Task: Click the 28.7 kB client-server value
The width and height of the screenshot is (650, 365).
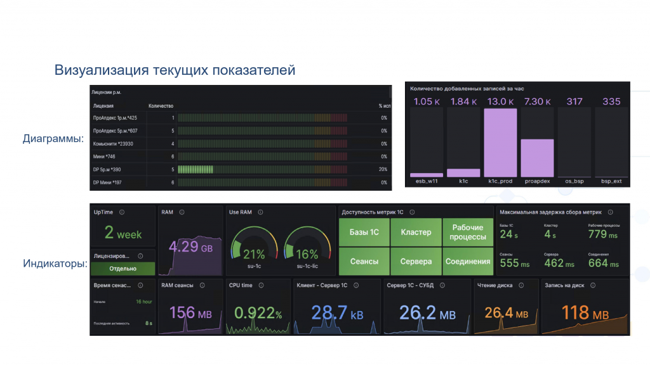Action: pyautogui.click(x=337, y=313)
